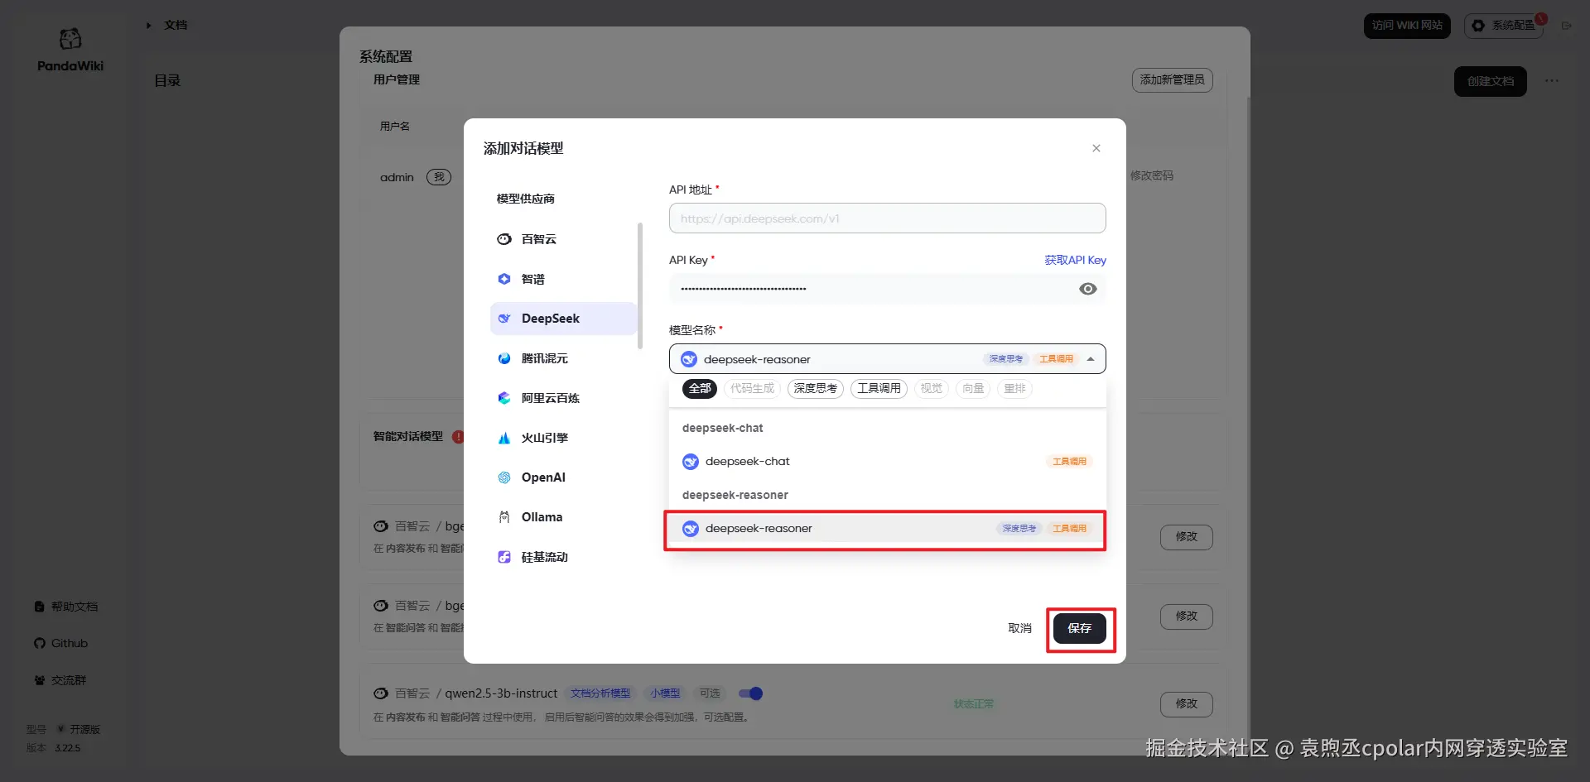The image size is (1590, 782).
Task: Select the 硅基流动 provider icon
Action: pyautogui.click(x=504, y=557)
